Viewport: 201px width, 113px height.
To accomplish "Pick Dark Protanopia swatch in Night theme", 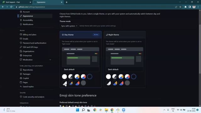I will (115, 83).
